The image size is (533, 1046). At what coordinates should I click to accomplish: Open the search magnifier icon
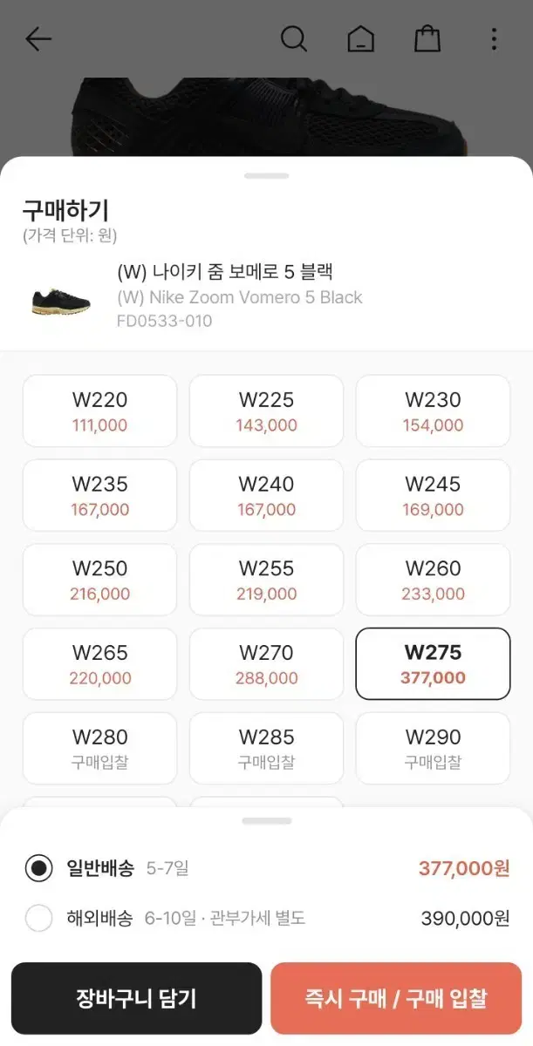coord(294,39)
